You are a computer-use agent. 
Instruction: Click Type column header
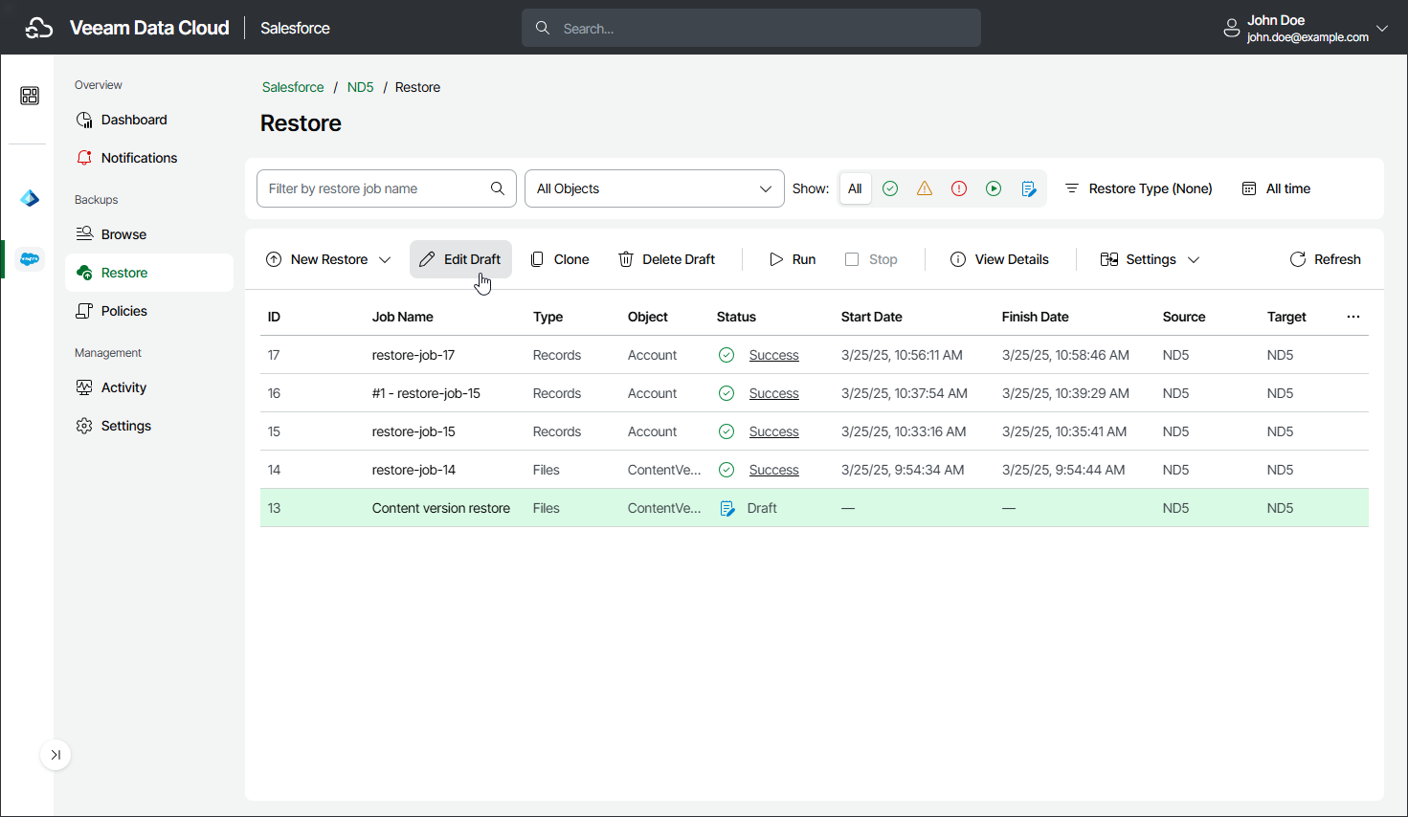click(548, 317)
